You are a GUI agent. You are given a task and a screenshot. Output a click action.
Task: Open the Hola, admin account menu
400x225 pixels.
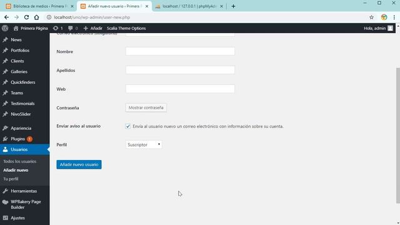coord(378,28)
